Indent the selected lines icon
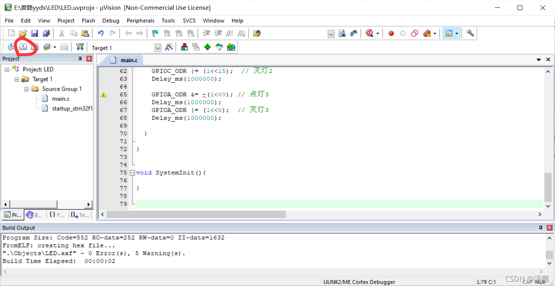The image size is (555, 286). (x=206, y=34)
